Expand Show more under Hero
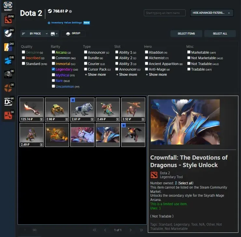The width and height of the screenshot is (241, 237). coord(156,74)
